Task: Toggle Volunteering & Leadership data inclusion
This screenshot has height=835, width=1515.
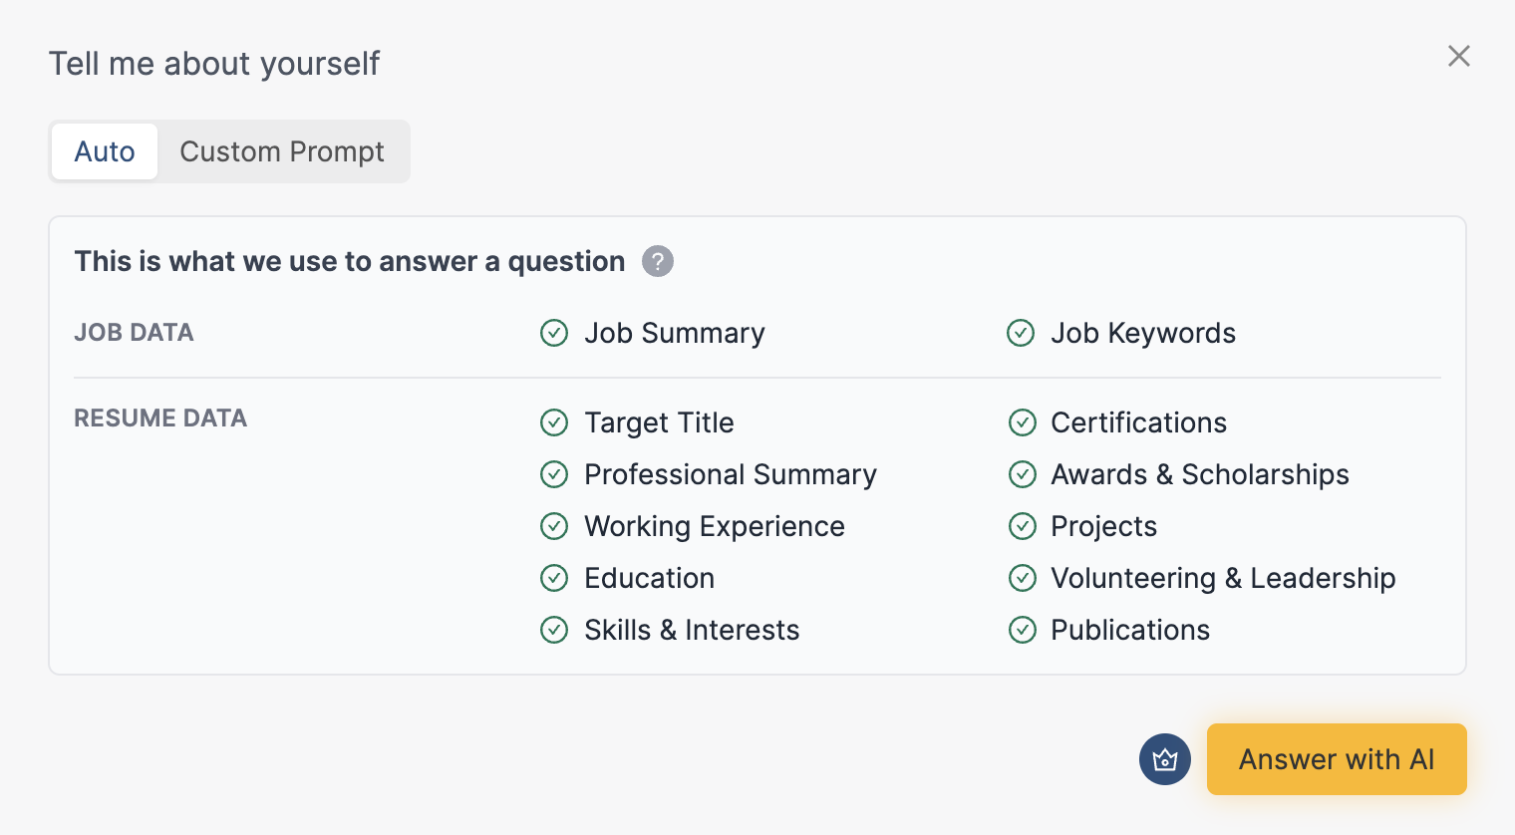Action: pos(1023,578)
